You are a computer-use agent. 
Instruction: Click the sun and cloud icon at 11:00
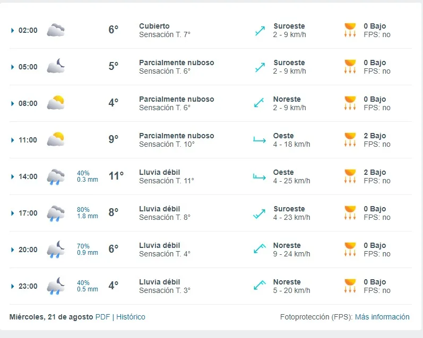point(56,139)
